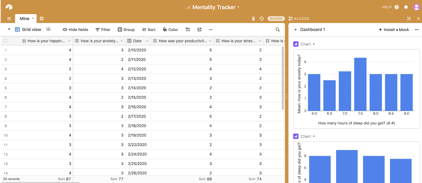This screenshot has height=183, width=422.
Task: Open the trash icon in the tab bar
Action: [253, 19]
